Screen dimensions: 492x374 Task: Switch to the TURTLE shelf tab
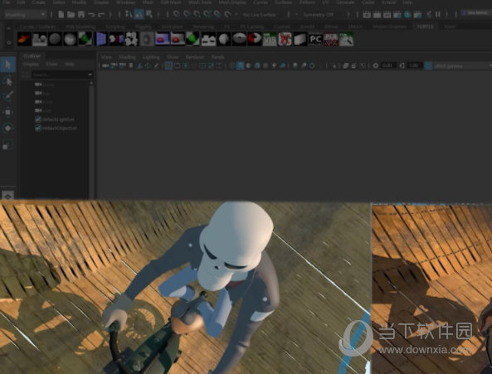click(425, 27)
